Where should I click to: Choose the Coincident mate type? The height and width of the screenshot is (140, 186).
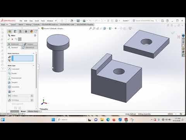14,69
